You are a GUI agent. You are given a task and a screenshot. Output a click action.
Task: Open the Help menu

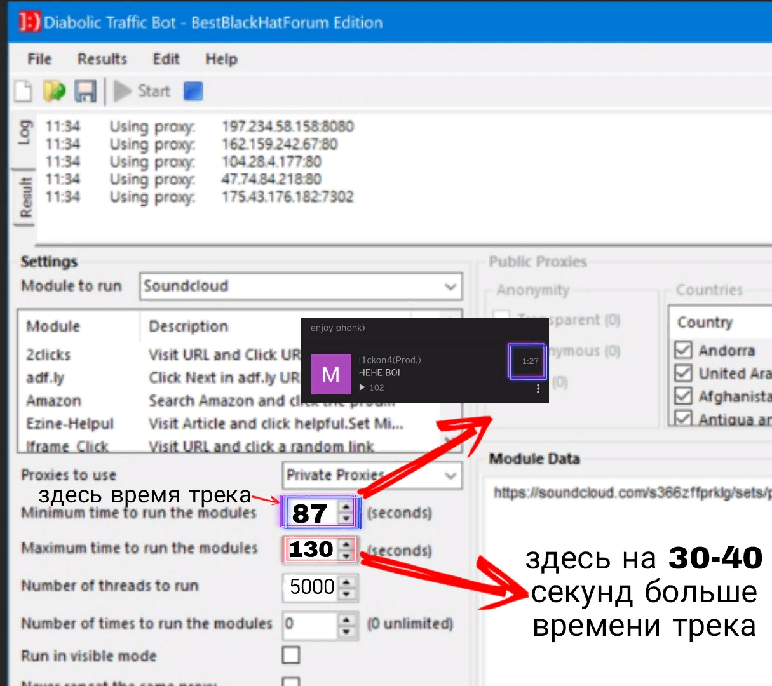click(x=221, y=59)
